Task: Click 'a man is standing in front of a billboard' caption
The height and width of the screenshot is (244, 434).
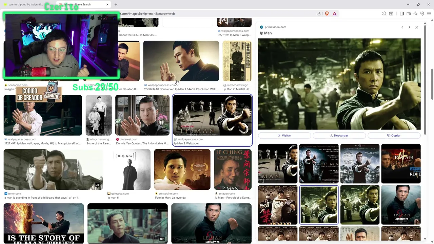Action: click(41, 198)
